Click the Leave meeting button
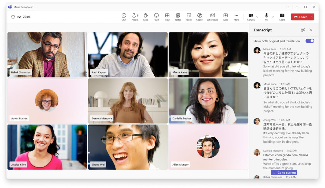 (x=300, y=17)
